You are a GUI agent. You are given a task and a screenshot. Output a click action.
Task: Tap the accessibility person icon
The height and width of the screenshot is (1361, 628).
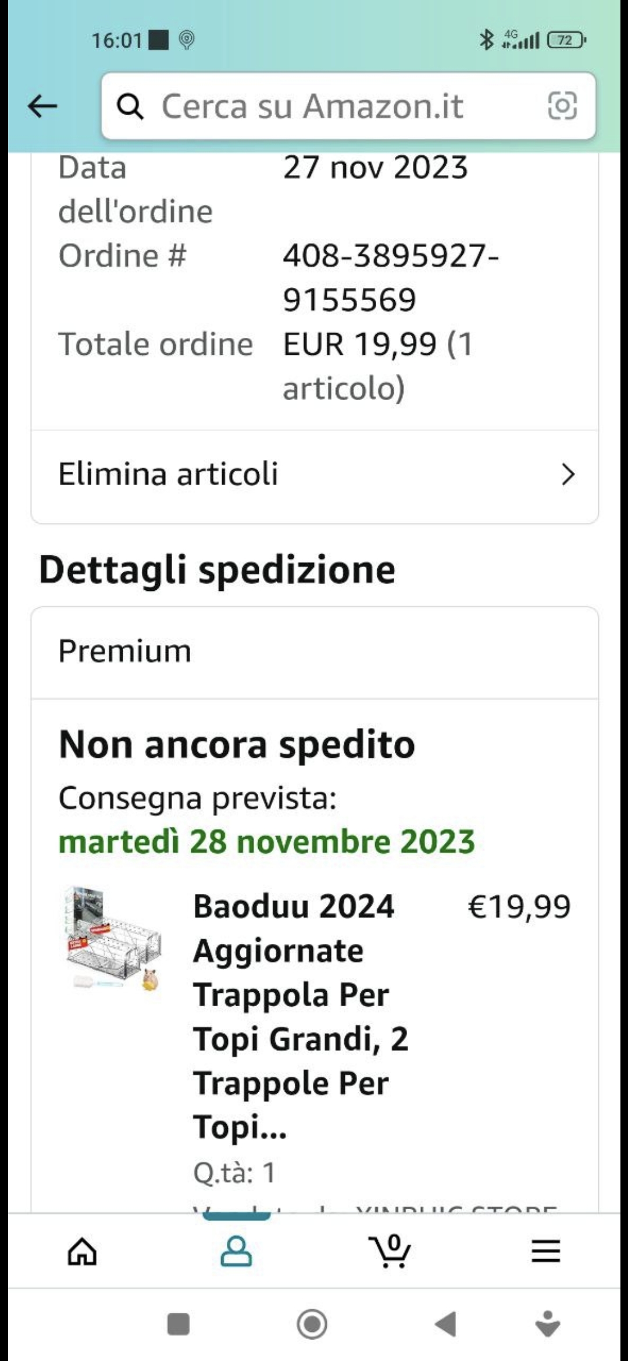pyautogui.click(x=547, y=1324)
